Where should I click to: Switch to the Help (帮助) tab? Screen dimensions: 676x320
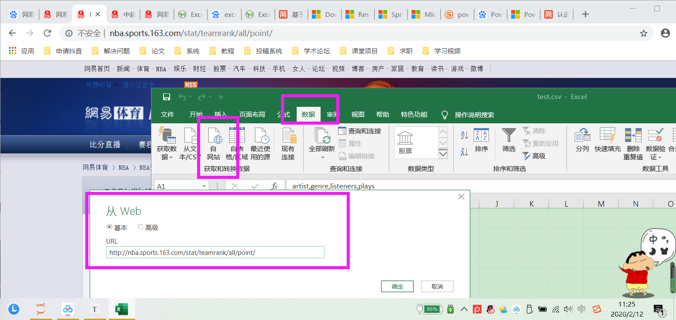(x=383, y=115)
